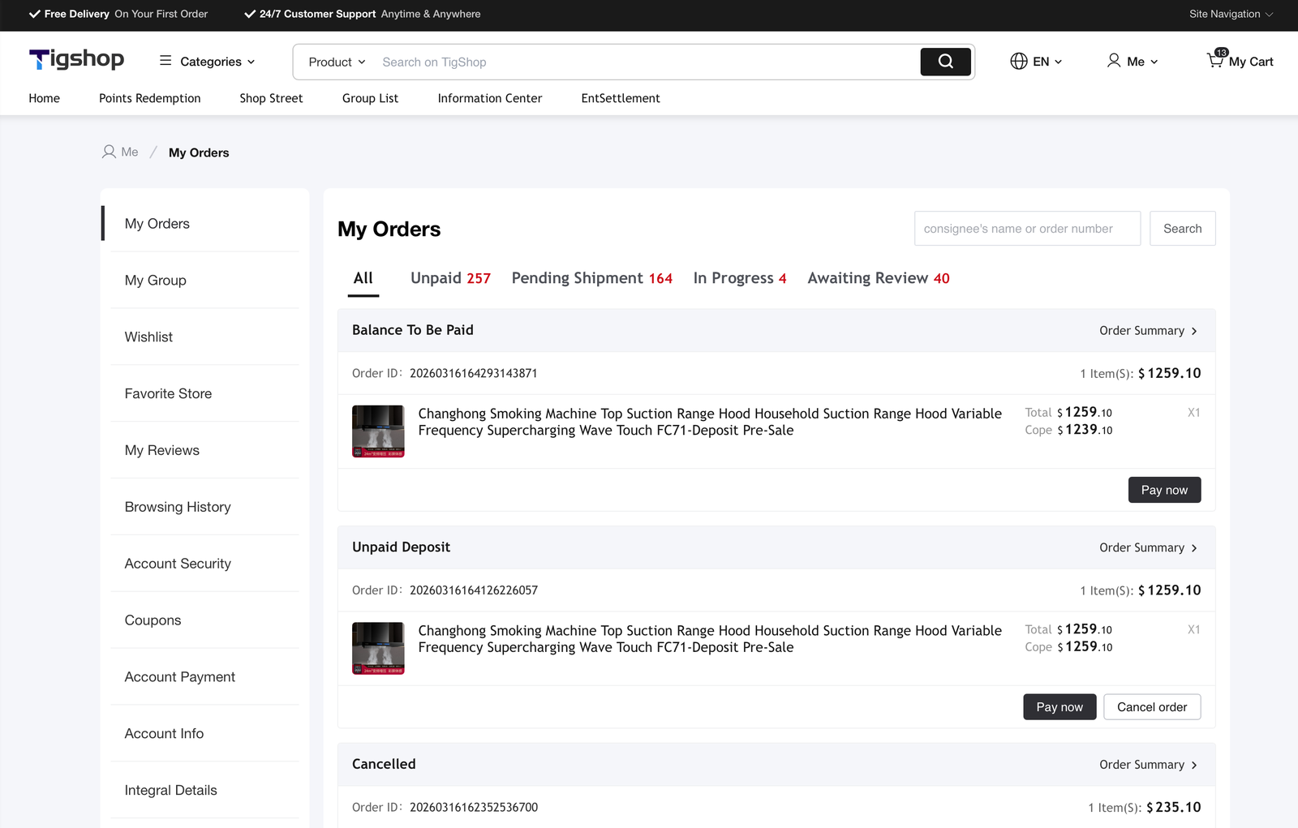This screenshot has width=1298, height=828.
Task: Expand the Product search type dropdown
Action: point(337,62)
